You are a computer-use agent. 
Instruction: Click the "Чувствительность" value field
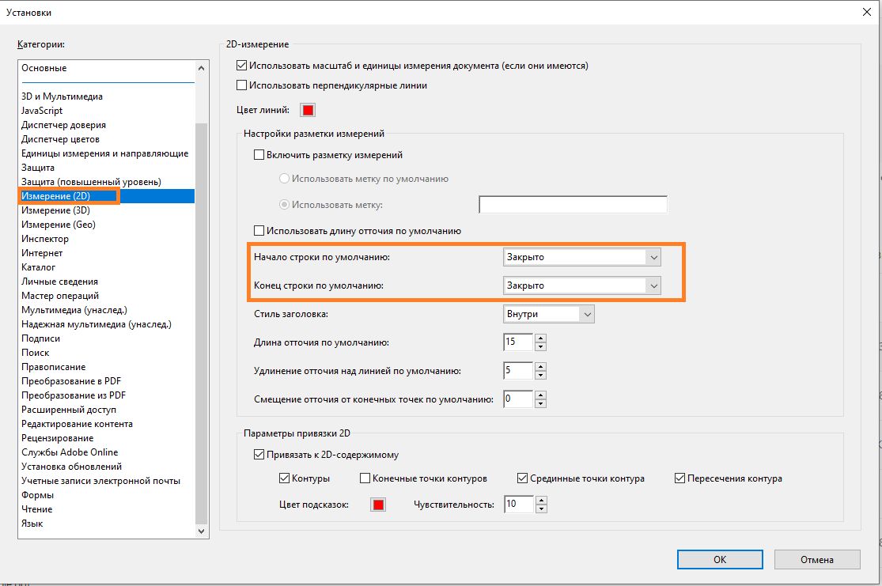[519, 504]
